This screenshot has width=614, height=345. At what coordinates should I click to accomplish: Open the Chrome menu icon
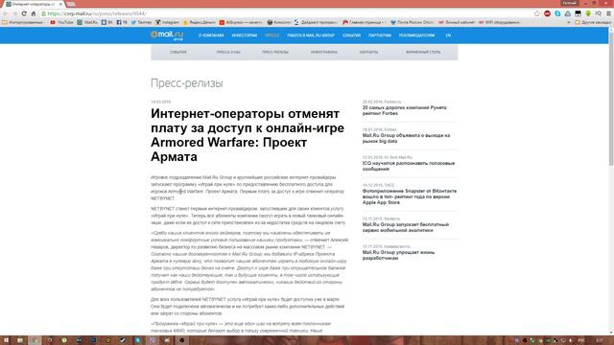point(608,13)
